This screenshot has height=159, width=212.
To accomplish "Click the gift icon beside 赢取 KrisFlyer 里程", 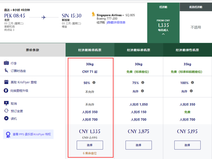I will [6, 82].
